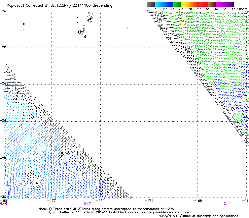Select the '10' scale label under color bar
This screenshot has height=218, width=249.
[165, 9]
